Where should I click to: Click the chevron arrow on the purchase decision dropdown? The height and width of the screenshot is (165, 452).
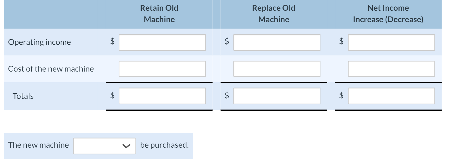point(126,146)
